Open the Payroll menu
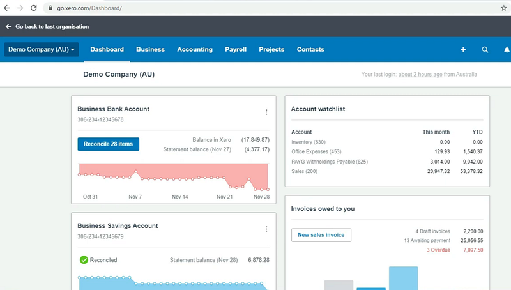Image resolution: width=511 pixels, height=290 pixels. 236,50
